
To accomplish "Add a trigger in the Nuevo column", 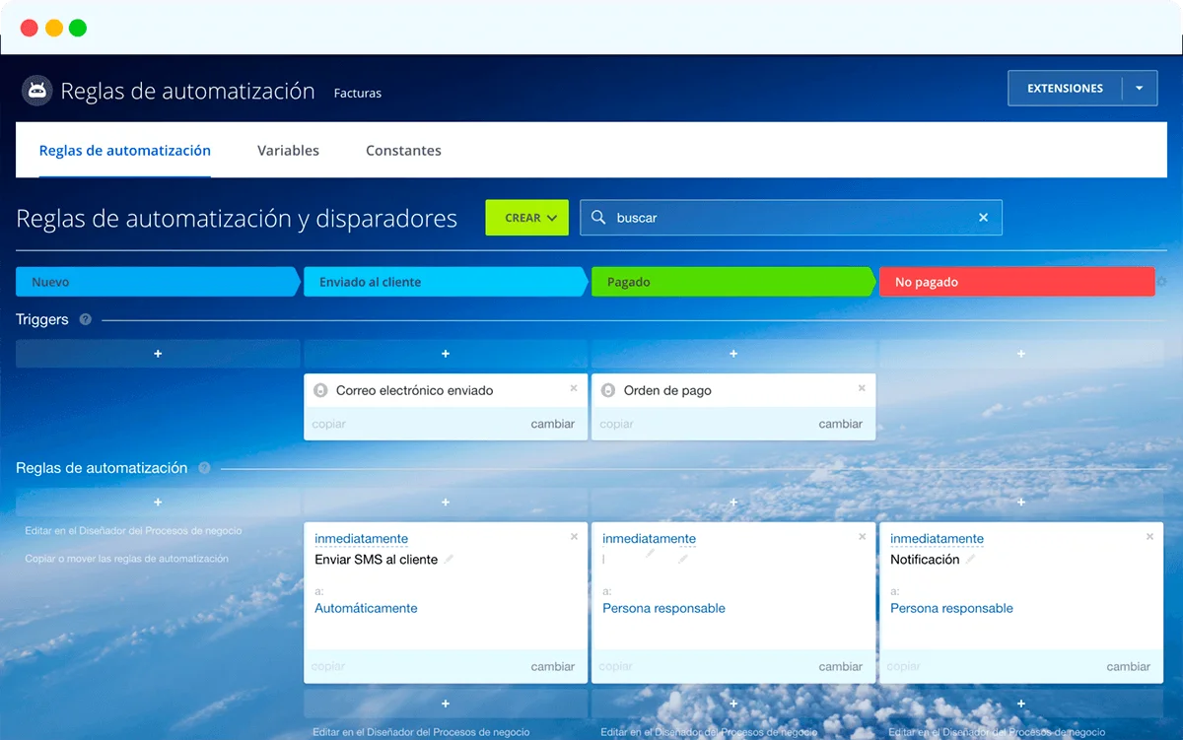I will pos(158,354).
